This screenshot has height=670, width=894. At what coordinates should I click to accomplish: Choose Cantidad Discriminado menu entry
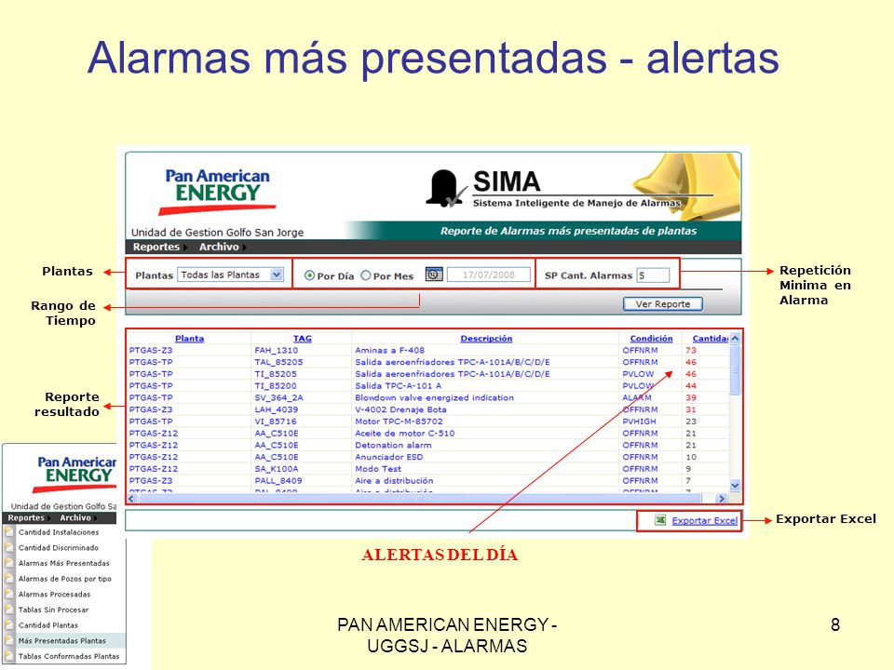pos(58,547)
